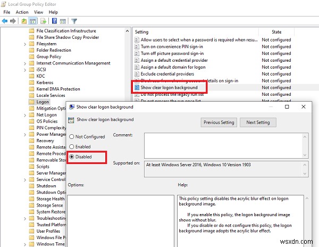This screenshot has width=319, height=247.
Task: Expand the Troubleshooting tree node
Action: tap(25, 219)
